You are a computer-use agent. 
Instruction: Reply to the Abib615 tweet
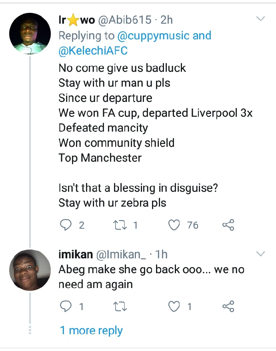point(66,226)
